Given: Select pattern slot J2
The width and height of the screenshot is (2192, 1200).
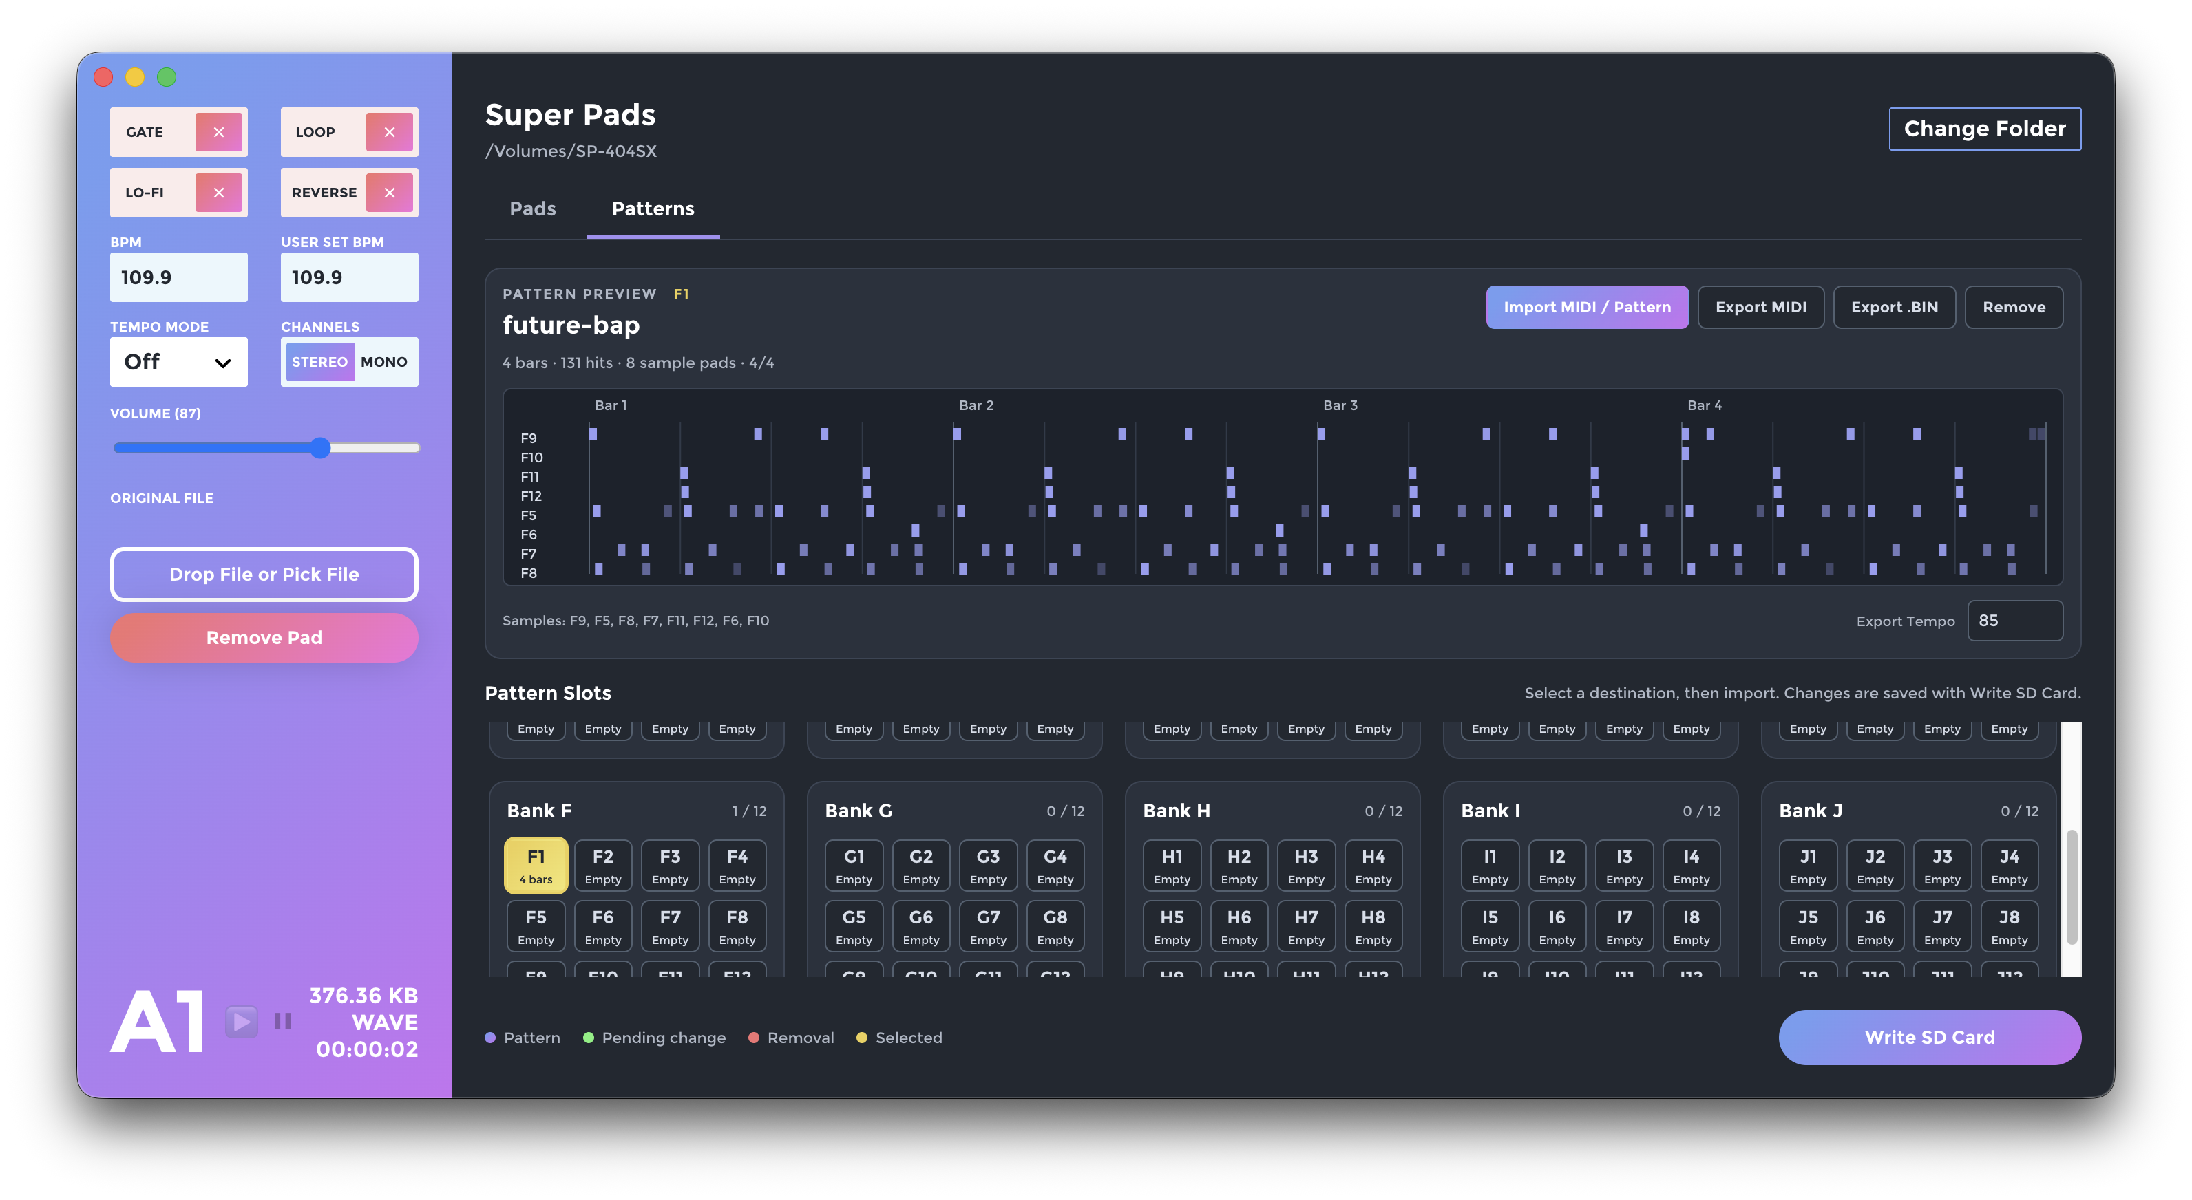Looking at the screenshot, I should pyautogui.click(x=1875, y=865).
